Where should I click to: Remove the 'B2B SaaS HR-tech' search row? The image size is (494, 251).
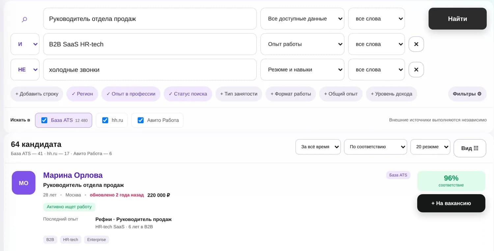pos(416,44)
